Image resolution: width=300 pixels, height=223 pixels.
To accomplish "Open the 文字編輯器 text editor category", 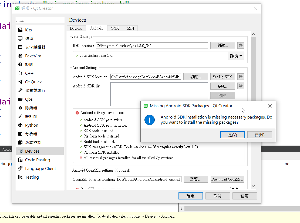I will pos(40,47).
